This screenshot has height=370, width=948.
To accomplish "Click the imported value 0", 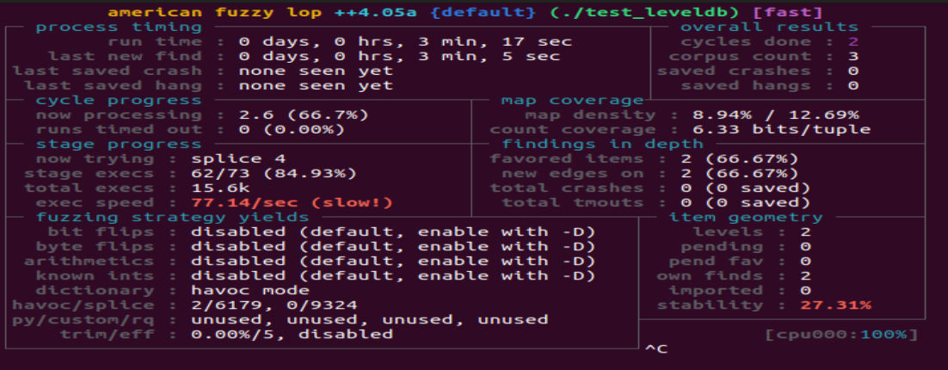I will [805, 290].
